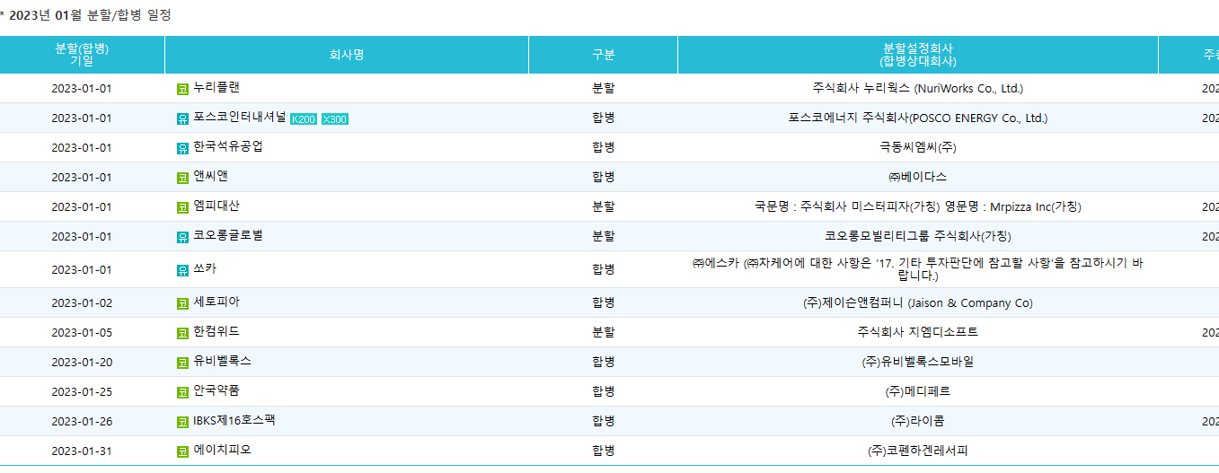Click the 구분 column header
Viewport: 1219px width, 473px height.
(x=604, y=55)
